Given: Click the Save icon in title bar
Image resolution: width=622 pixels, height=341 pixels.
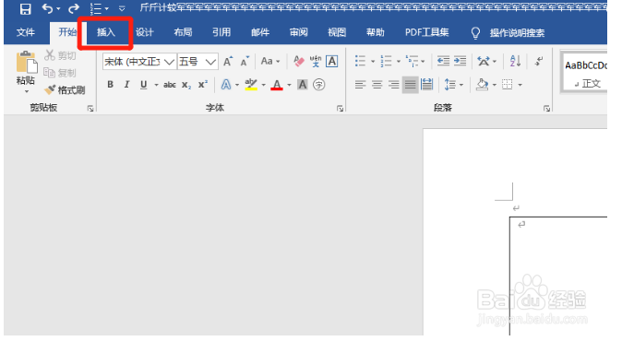Looking at the screenshot, I should [x=25, y=8].
